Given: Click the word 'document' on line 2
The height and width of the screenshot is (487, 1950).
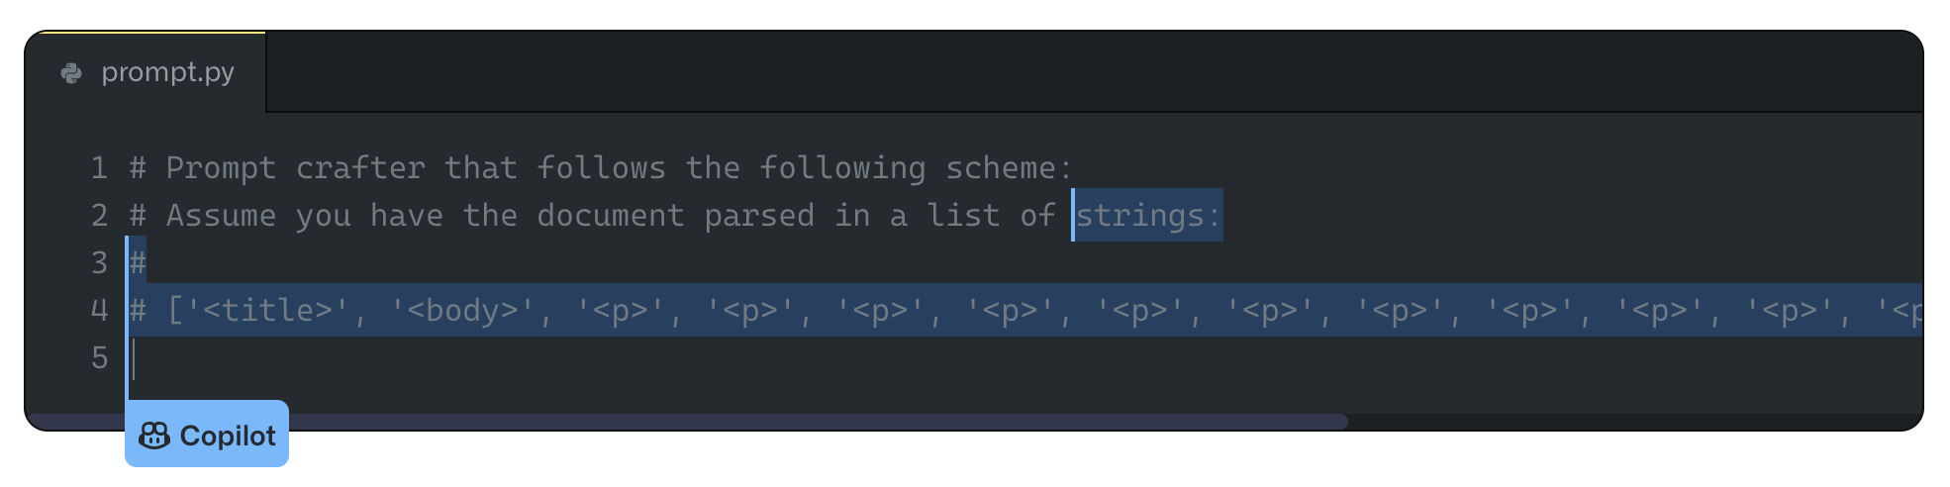Looking at the screenshot, I should tap(611, 216).
